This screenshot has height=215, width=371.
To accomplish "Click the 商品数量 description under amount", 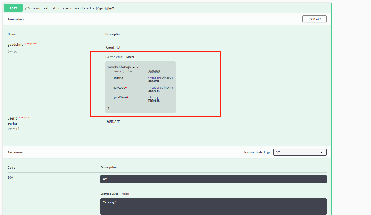I will (x=154, y=81).
